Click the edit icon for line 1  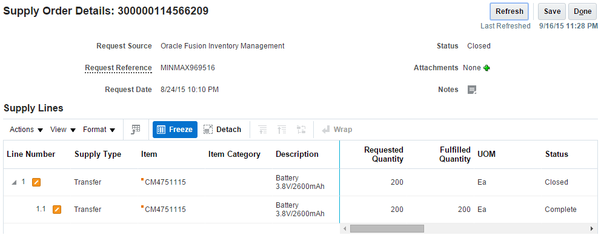pyautogui.click(x=36, y=182)
